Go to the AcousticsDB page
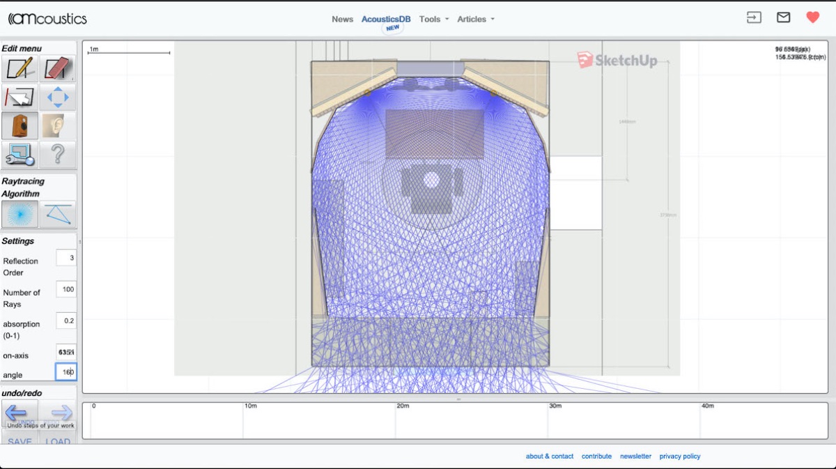Image resolution: width=836 pixels, height=469 pixels. pos(386,20)
